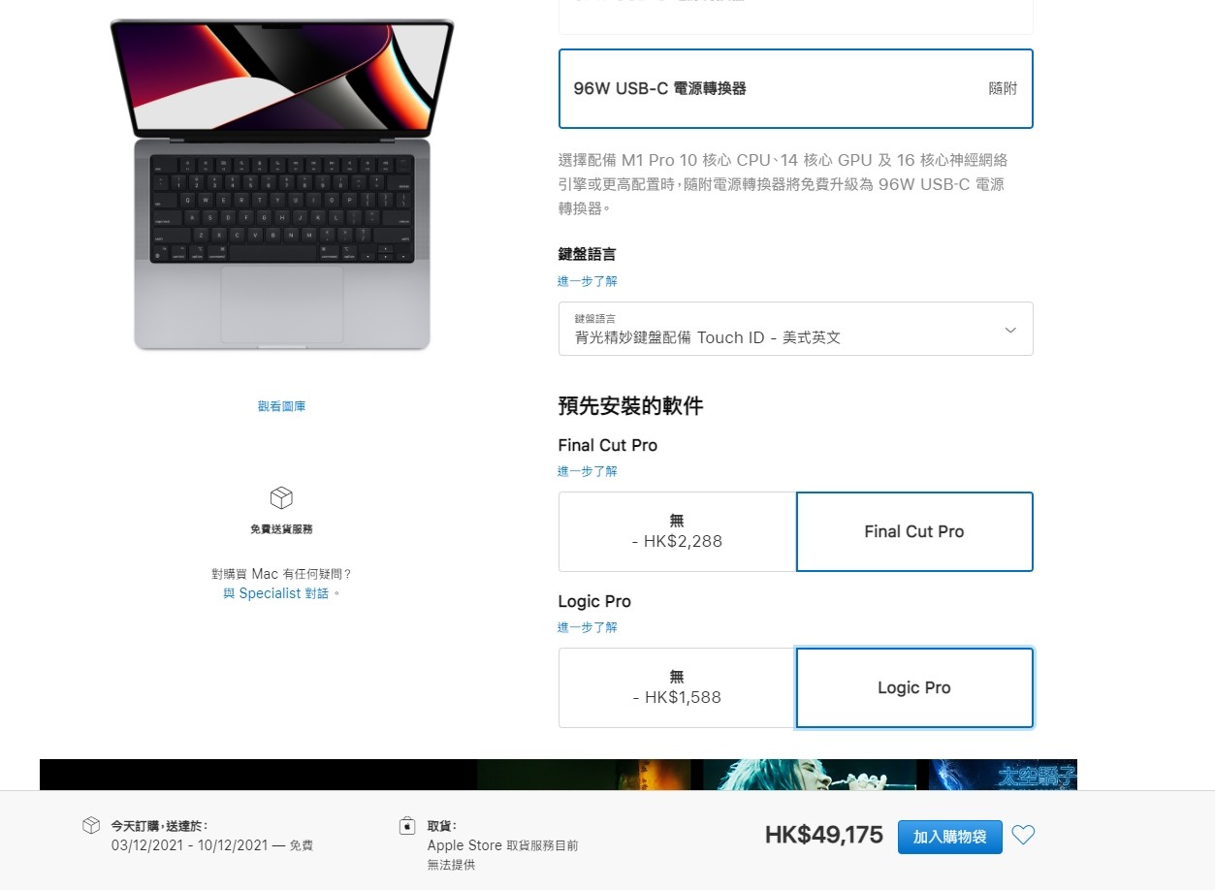The height and width of the screenshot is (890, 1215).
Task: Select the 96W USB-C 電源轉換器 option
Action: click(x=796, y=88)
